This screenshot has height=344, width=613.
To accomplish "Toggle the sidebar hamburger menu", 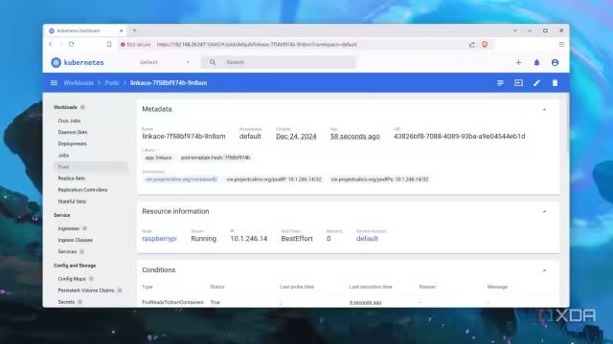I will [54, 83].
